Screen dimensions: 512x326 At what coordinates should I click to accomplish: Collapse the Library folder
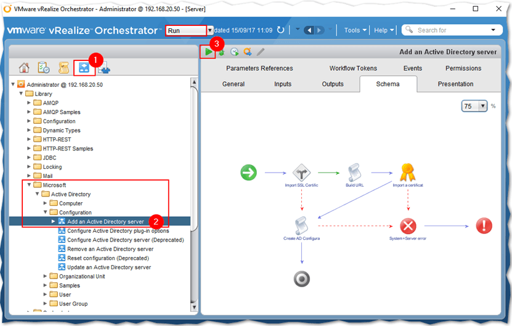(x=21, y=94)
